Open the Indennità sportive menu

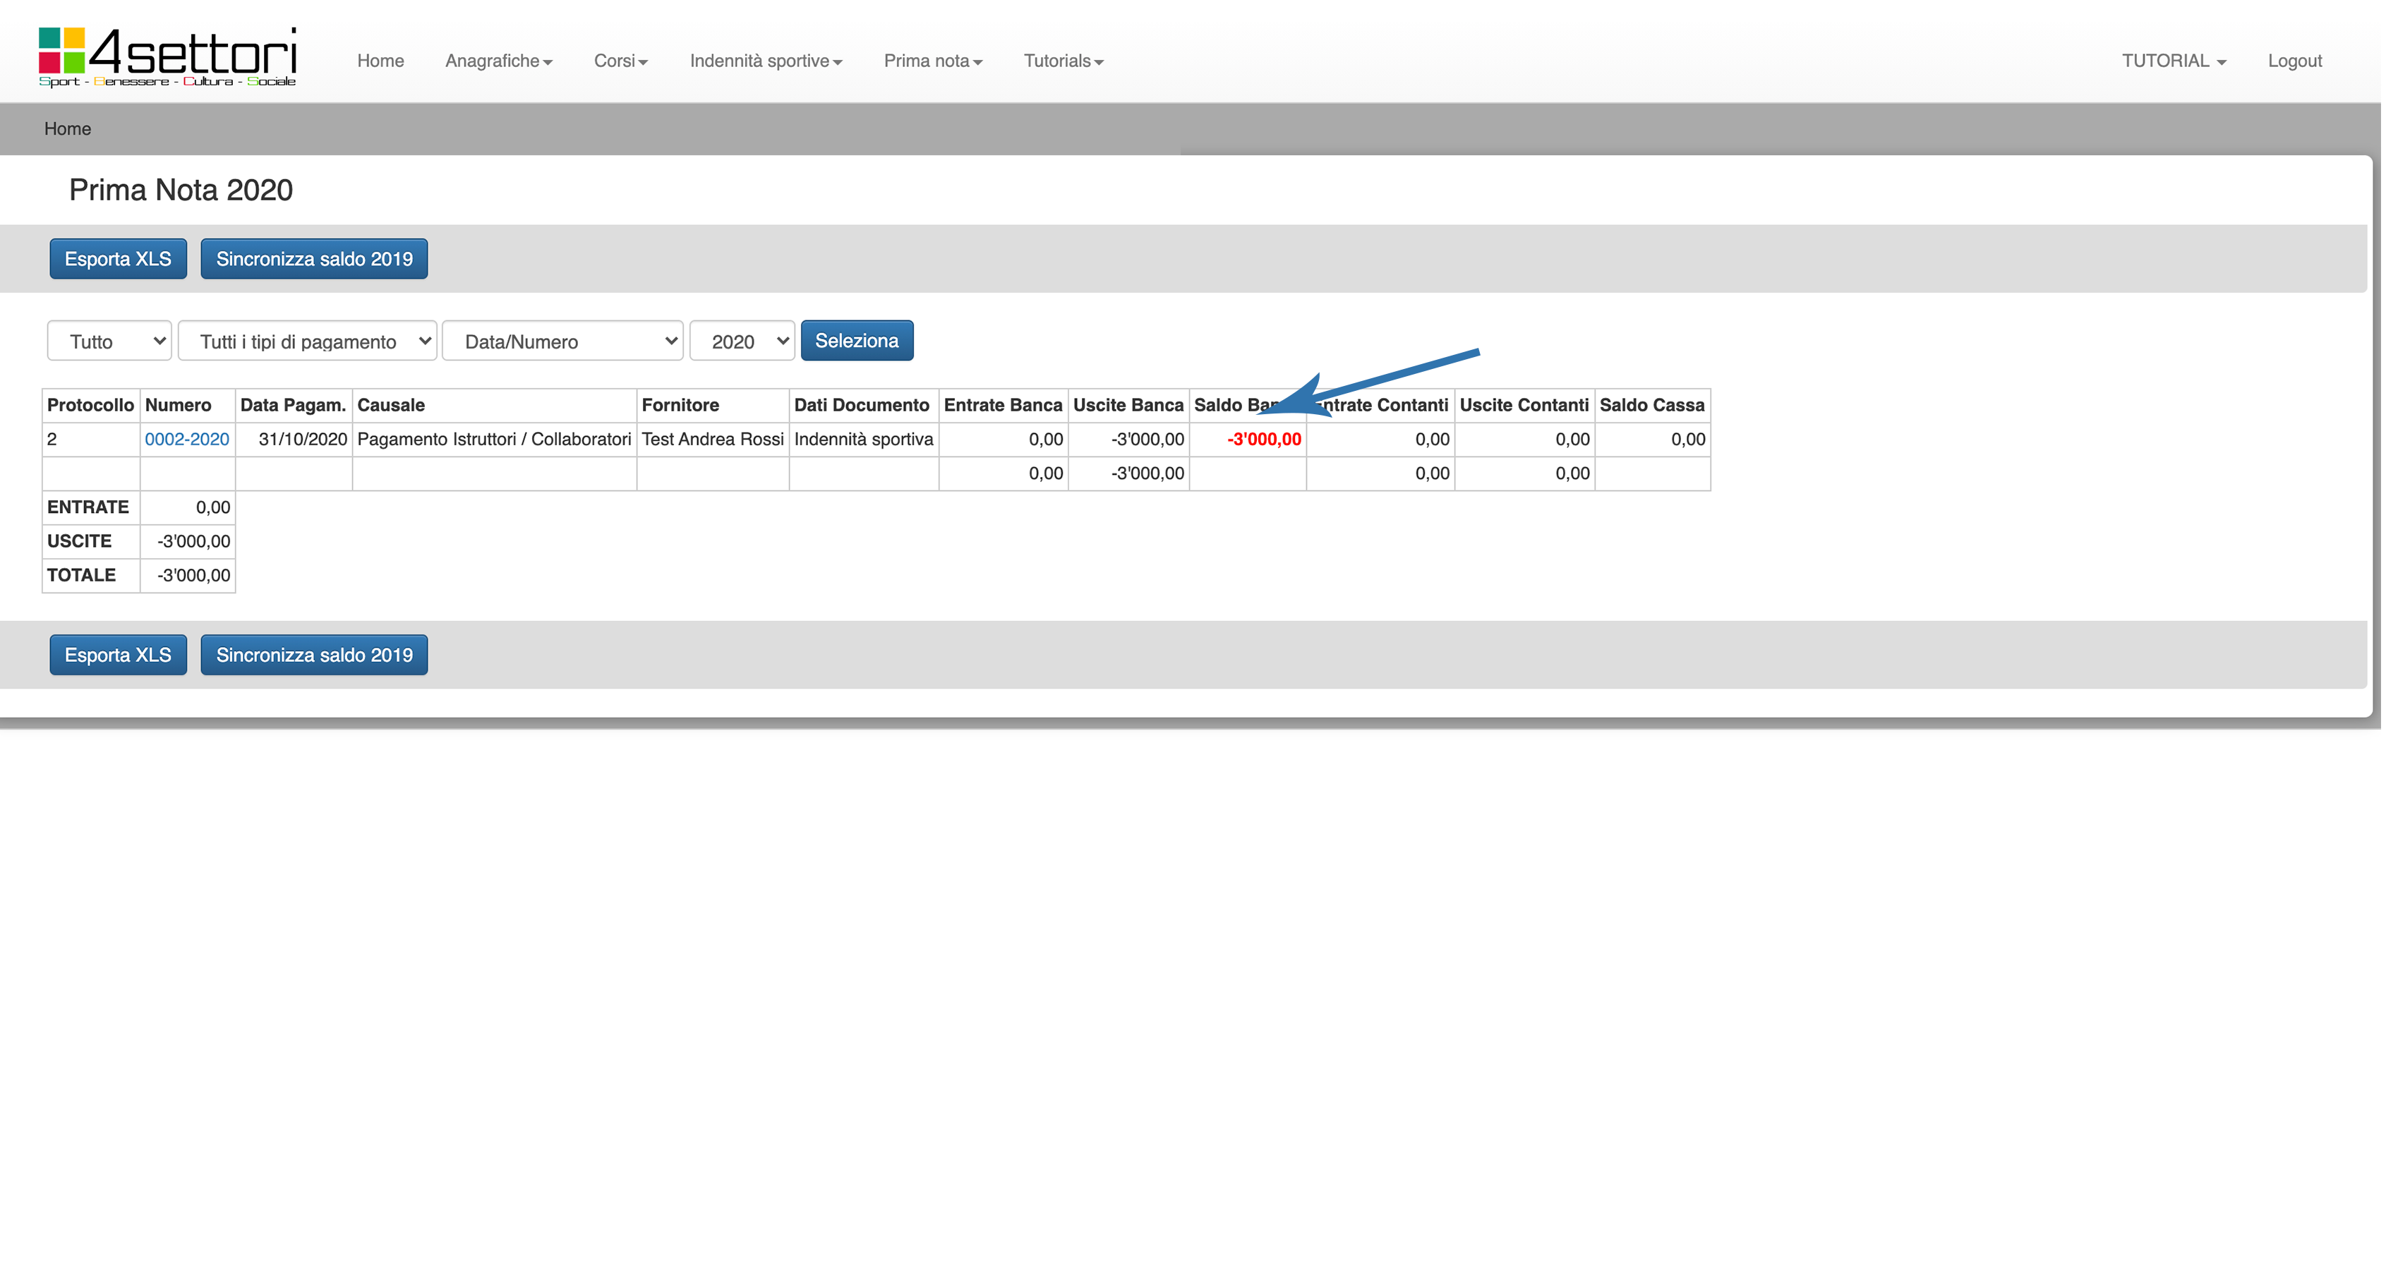[x=765, y=61]
